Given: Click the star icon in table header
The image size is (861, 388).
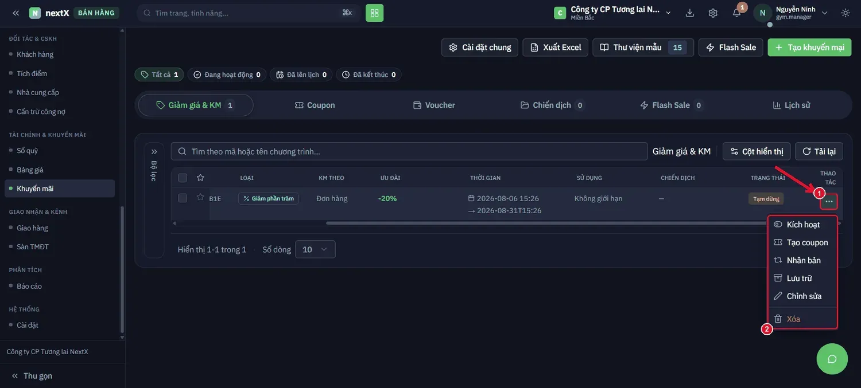Looking at the screenshot, I should point(200,178).
